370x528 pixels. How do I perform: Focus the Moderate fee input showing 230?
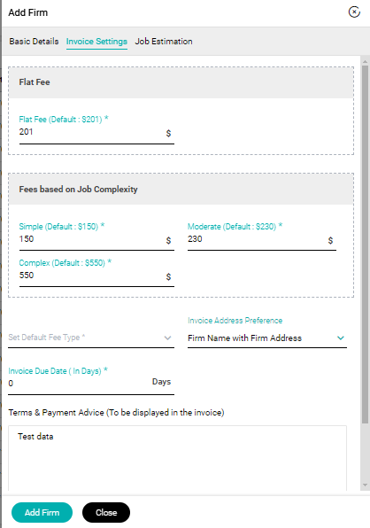[x=256, y=239]
